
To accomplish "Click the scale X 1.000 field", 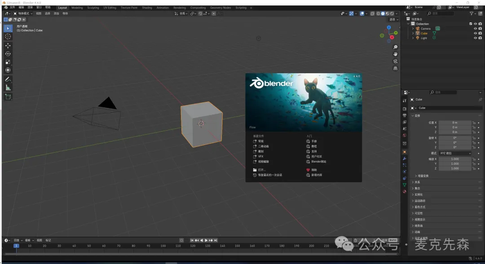I will tap(454, 159).
